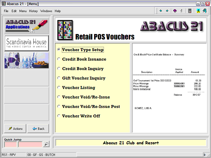Open the Help menu
This screenshot has width=211, height=158.
coord(58,11)
